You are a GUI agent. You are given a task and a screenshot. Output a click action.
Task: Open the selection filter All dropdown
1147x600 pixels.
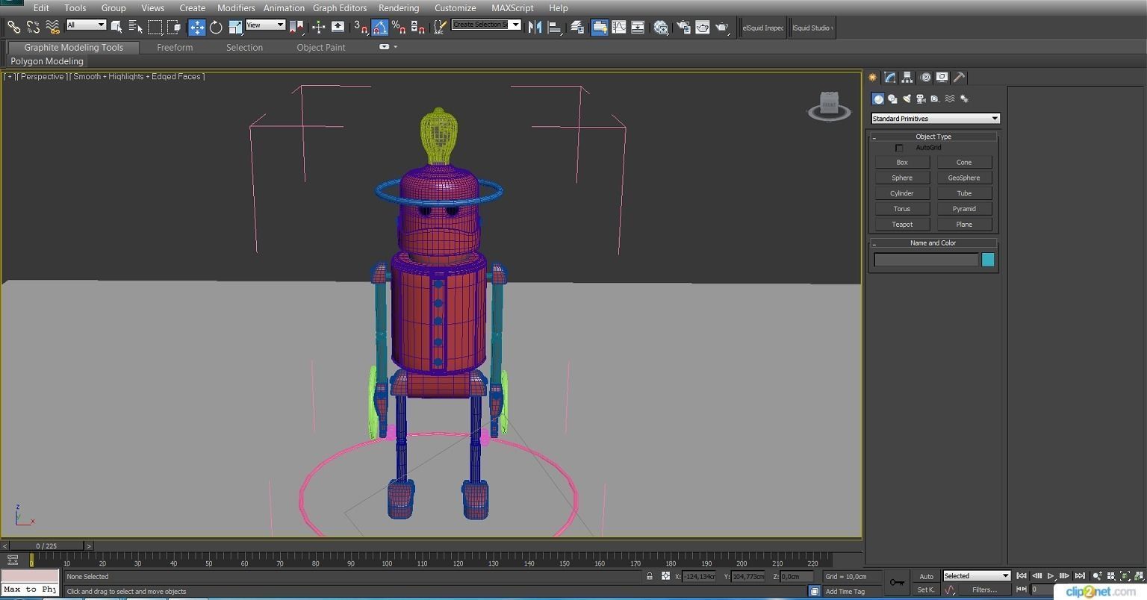click(x=86, y=25)
